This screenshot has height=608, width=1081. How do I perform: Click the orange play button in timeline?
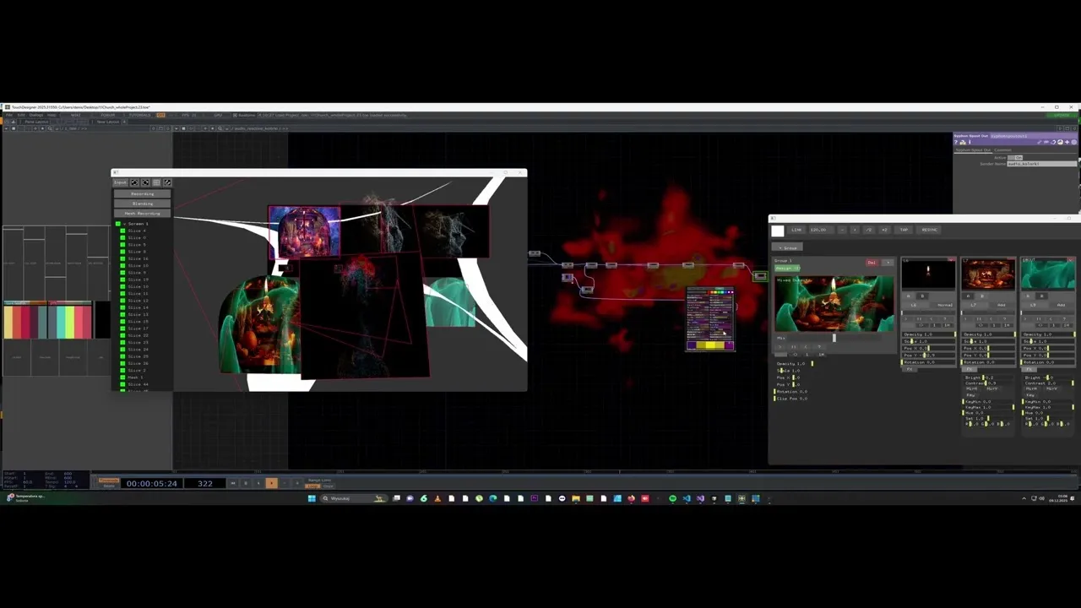271,483
